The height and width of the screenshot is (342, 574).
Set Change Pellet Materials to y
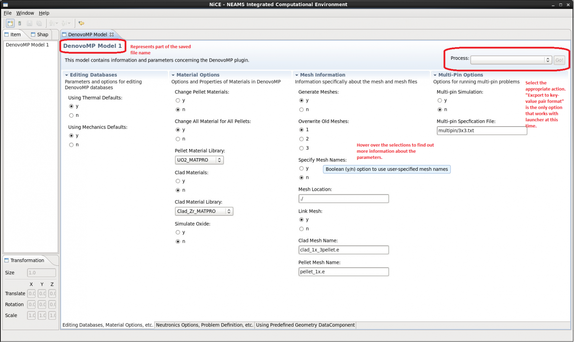tap(178, 101)
